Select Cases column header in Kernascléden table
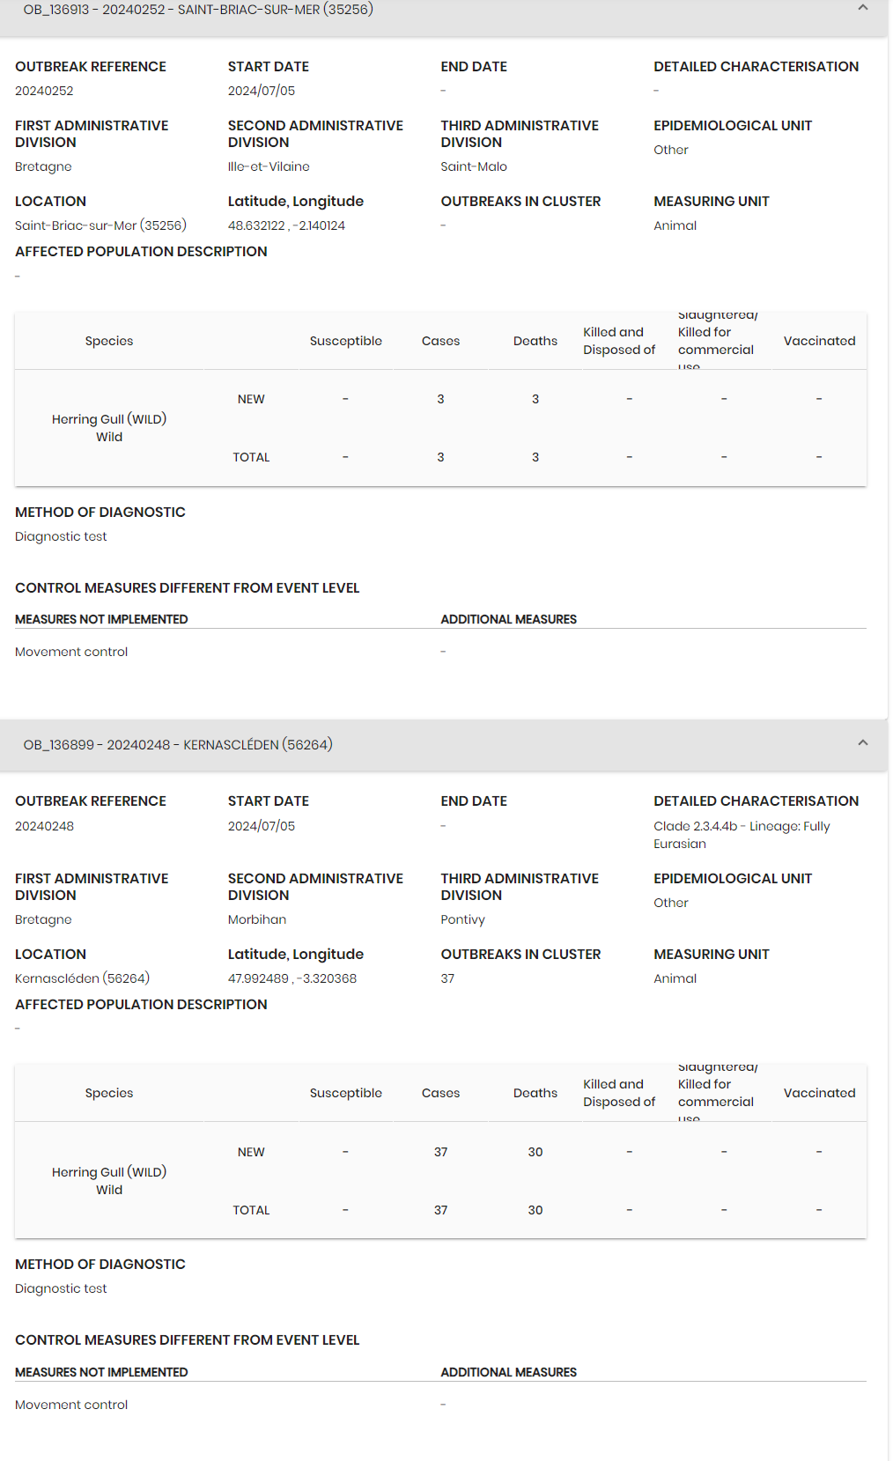 440,1094
